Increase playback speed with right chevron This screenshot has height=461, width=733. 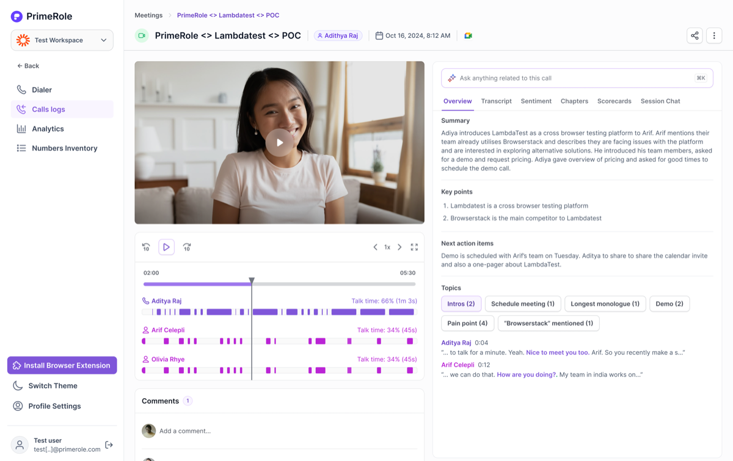tap(399, 247)
